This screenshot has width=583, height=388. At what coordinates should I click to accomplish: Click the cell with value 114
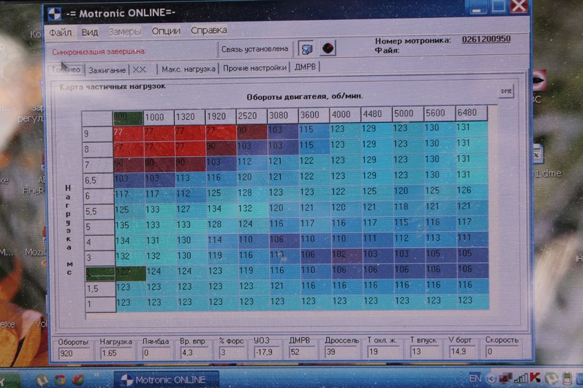coord(223,240)
